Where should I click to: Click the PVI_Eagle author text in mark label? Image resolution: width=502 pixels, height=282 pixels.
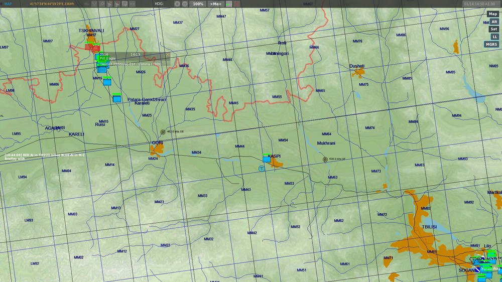pyautogui.click(x=107, y=59)
